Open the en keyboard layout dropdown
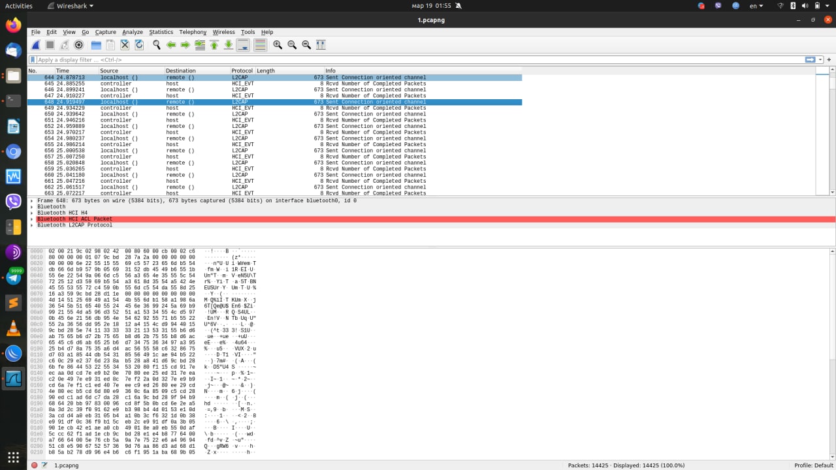 pyautogui.click(x=756, y=6)
